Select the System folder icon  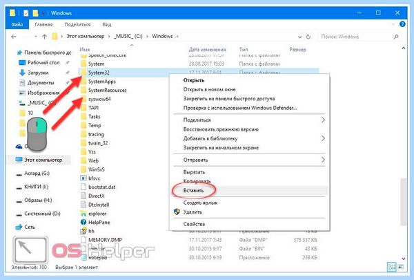(x=83, y=64)
